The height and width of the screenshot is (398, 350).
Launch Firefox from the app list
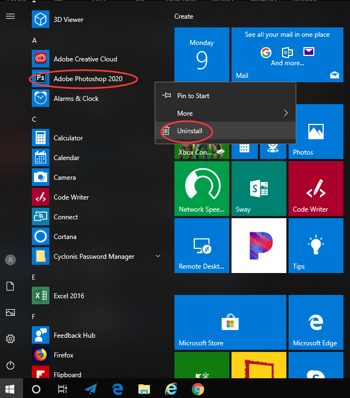coord(41,355)
